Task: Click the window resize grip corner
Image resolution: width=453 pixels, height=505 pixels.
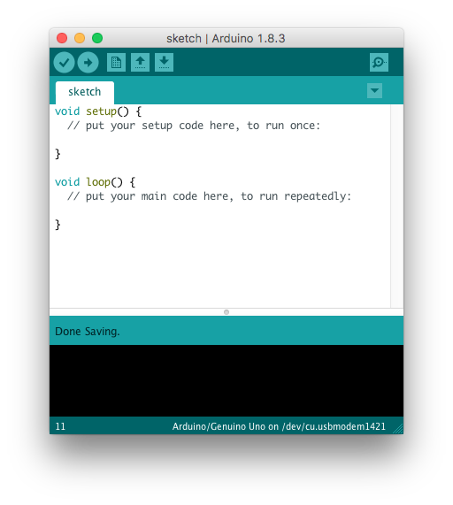Action: [398, 429]
